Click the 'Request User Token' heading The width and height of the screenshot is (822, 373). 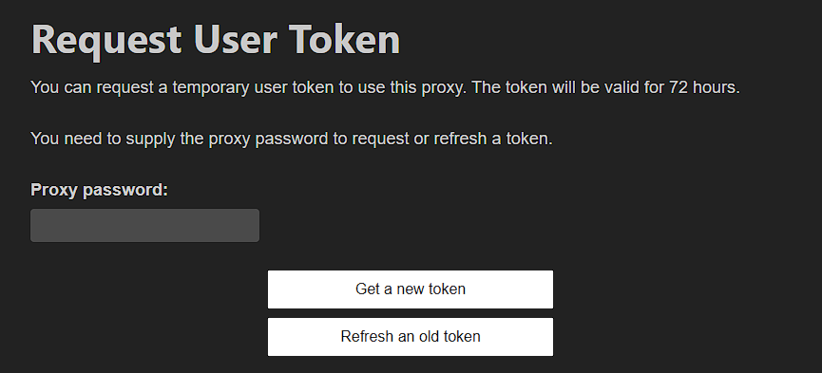tap(216, 41)
